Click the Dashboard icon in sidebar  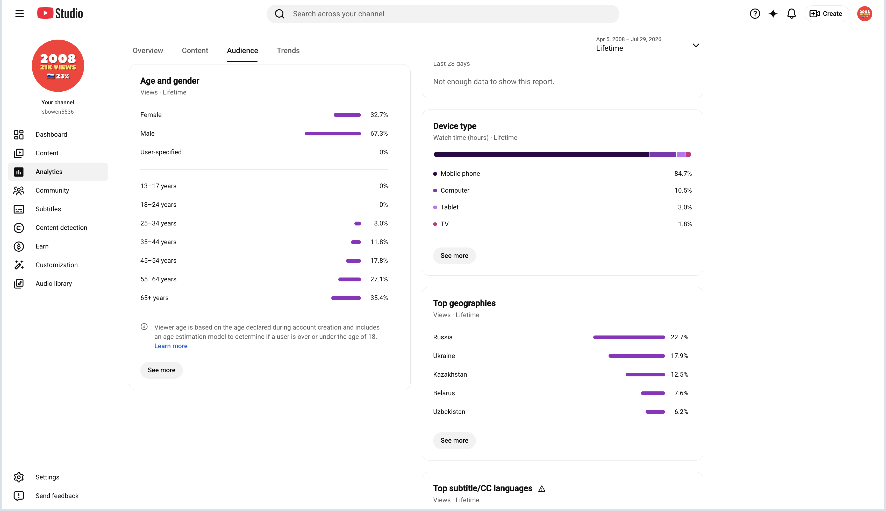pyautogui.click(x=19, y=134)
